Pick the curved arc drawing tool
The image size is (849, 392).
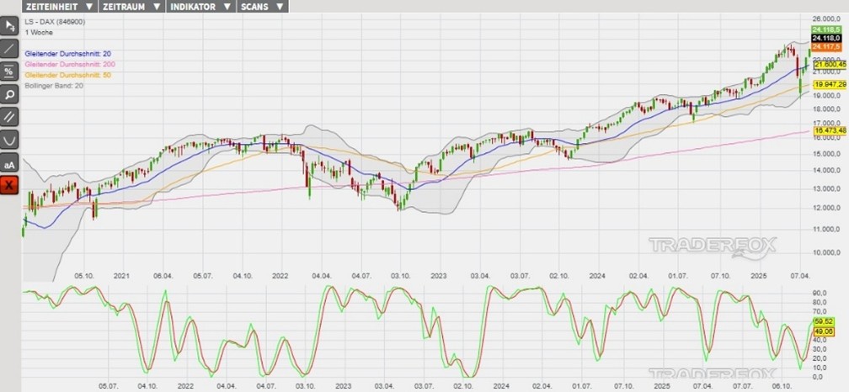(x=10, y=139)
